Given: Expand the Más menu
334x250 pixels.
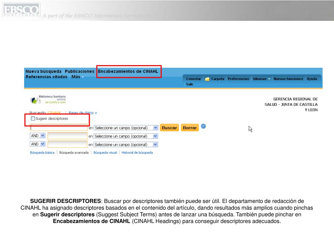Looking at the screenshot, I should tap(78, 77).
